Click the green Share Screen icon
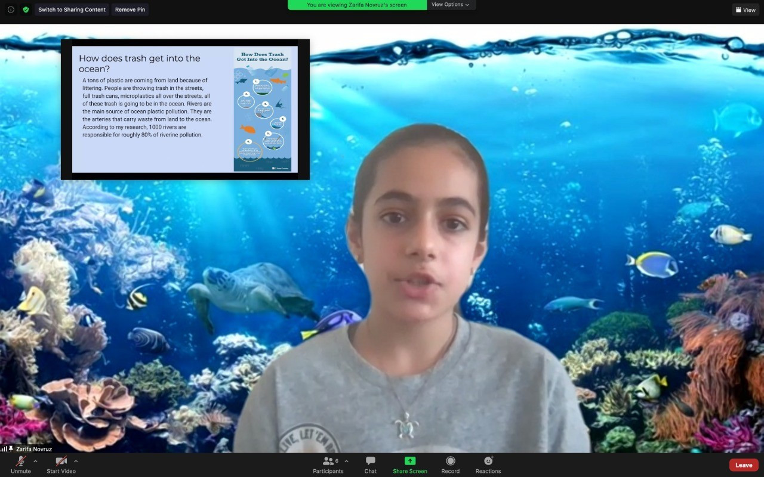The image size is (764, 477). (410, 461)
